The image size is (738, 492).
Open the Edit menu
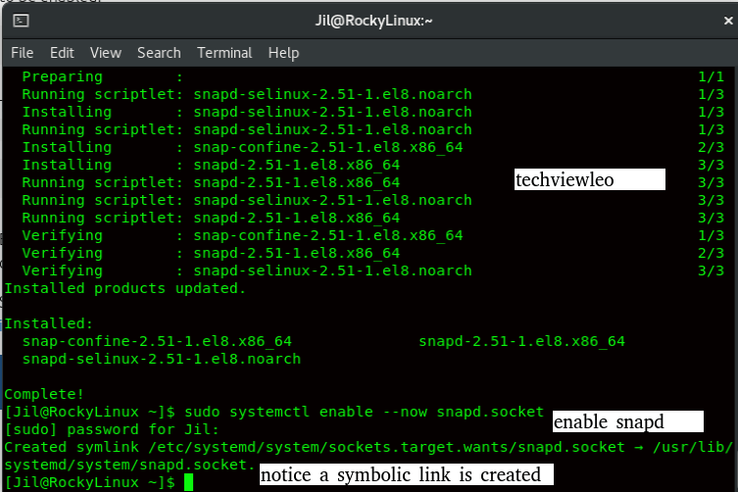62,53
